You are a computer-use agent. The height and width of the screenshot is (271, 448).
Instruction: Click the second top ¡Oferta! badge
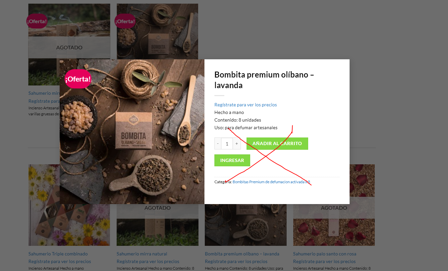tap(125, 21)
